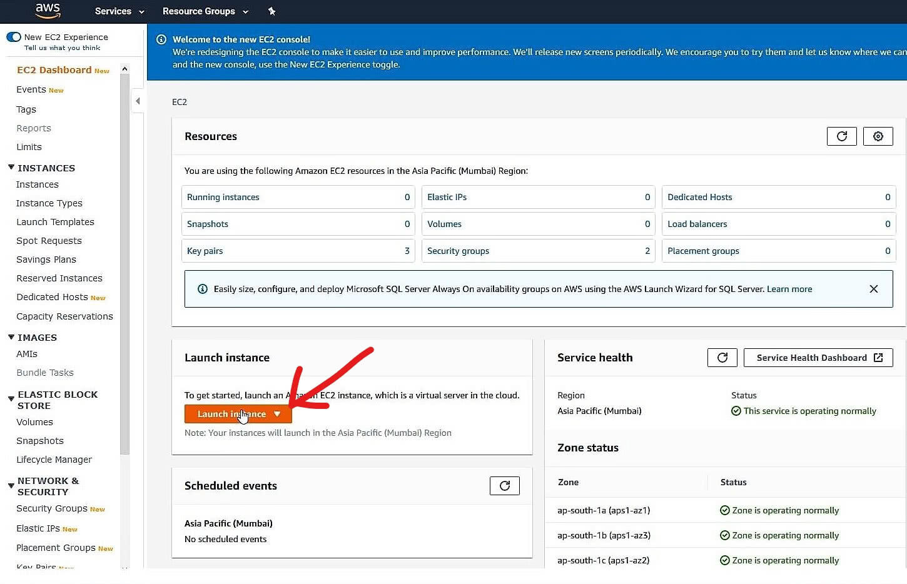The width and height of the screenshot is (907, 584).
Task: Refresh the Resources panel
Action: (841, 136)
